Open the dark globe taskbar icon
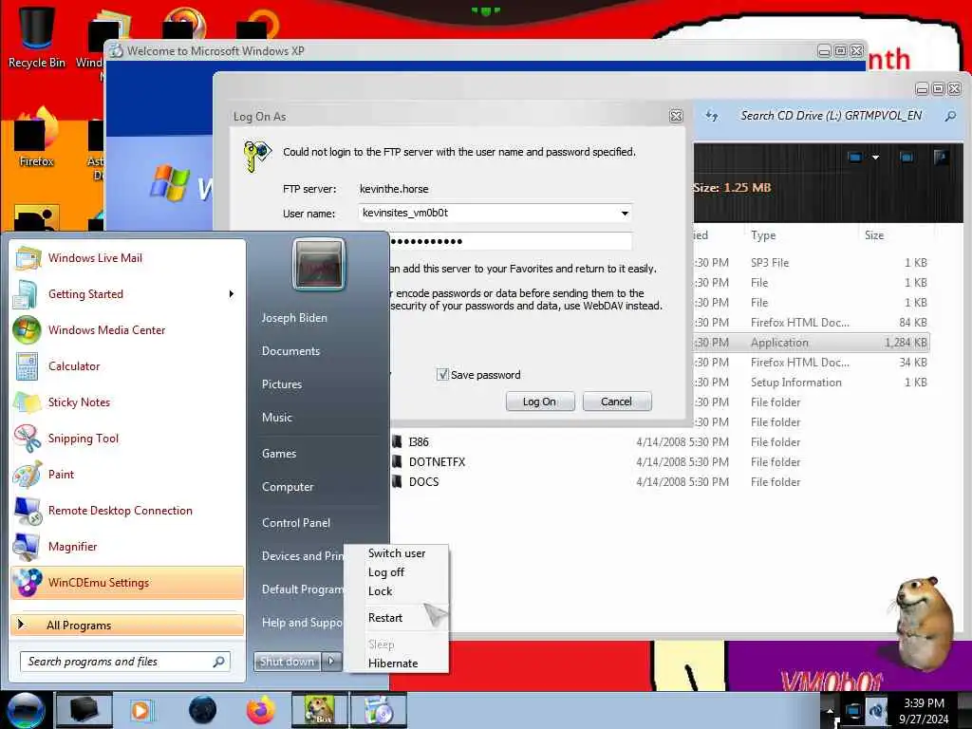 tap(202, 710)
